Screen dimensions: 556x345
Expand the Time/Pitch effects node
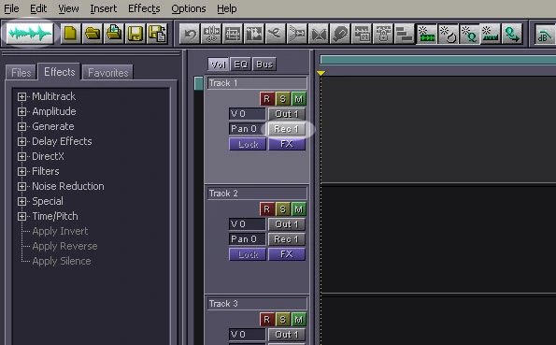(22, 216)
